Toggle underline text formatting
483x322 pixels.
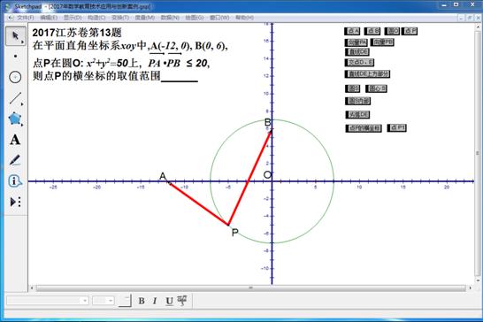click(x=169, y=301)
